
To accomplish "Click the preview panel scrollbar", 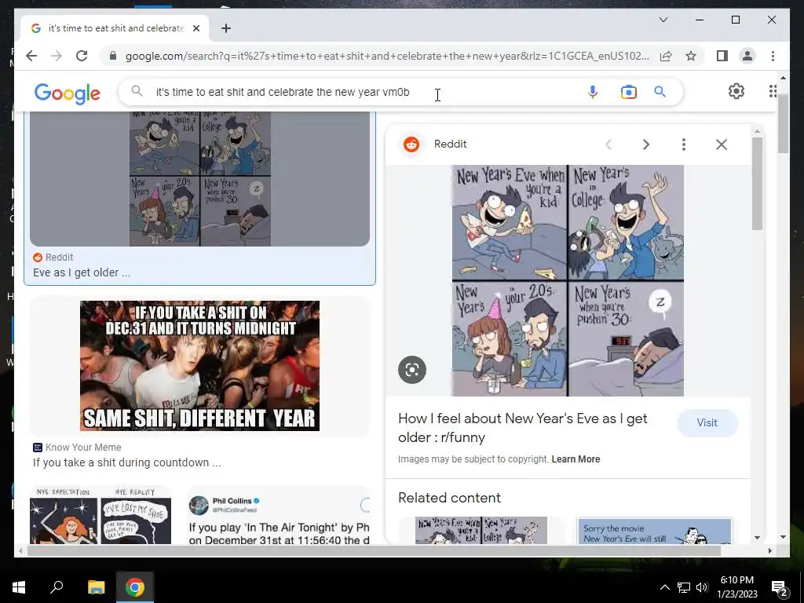I will 757,184.
